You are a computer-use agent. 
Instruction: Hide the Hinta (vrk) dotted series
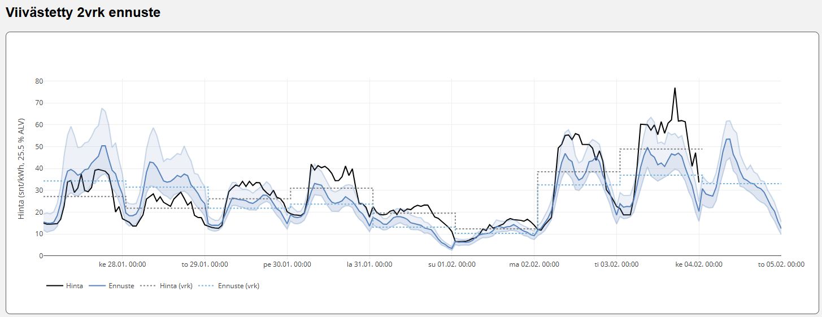177,286
